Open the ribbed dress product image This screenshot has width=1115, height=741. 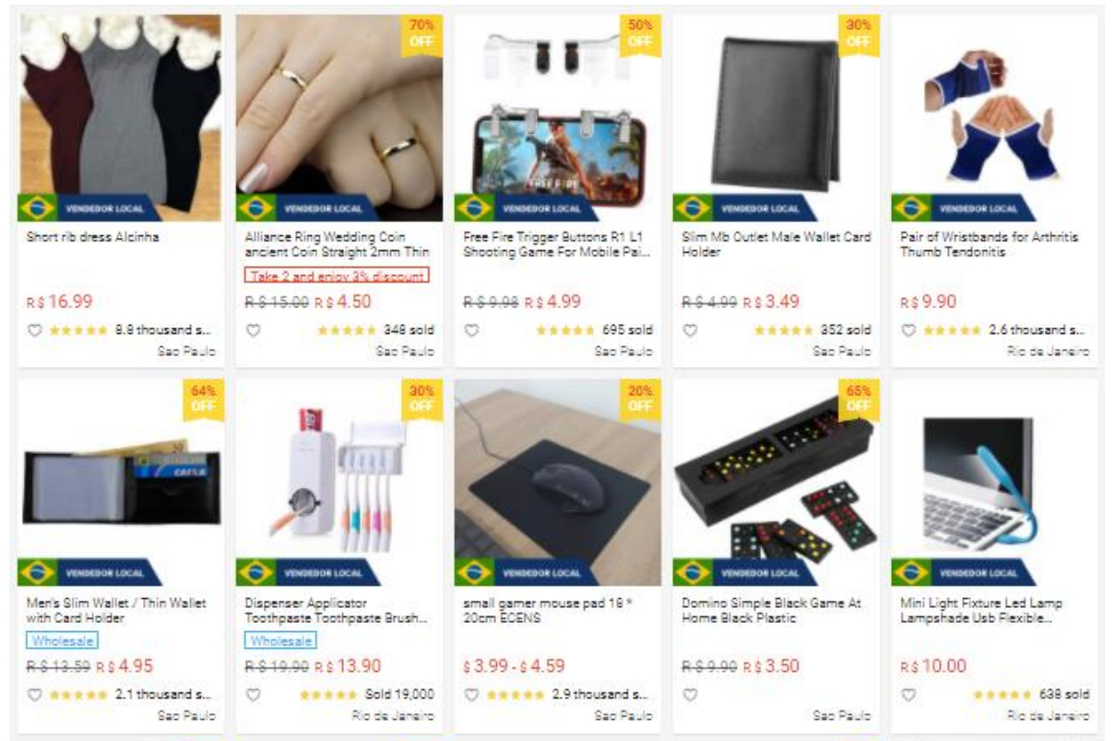(121, 117)
